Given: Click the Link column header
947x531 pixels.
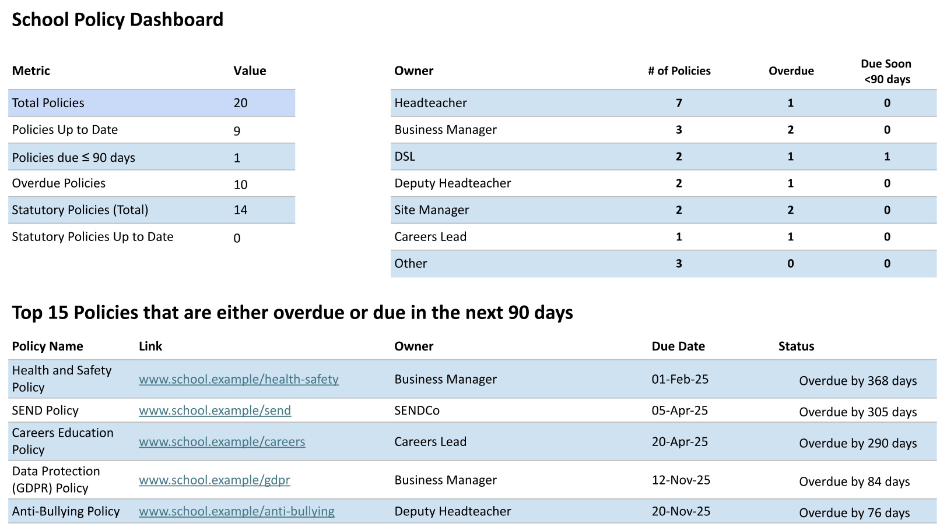Looking at the screenshot, I should click(150, 346).
